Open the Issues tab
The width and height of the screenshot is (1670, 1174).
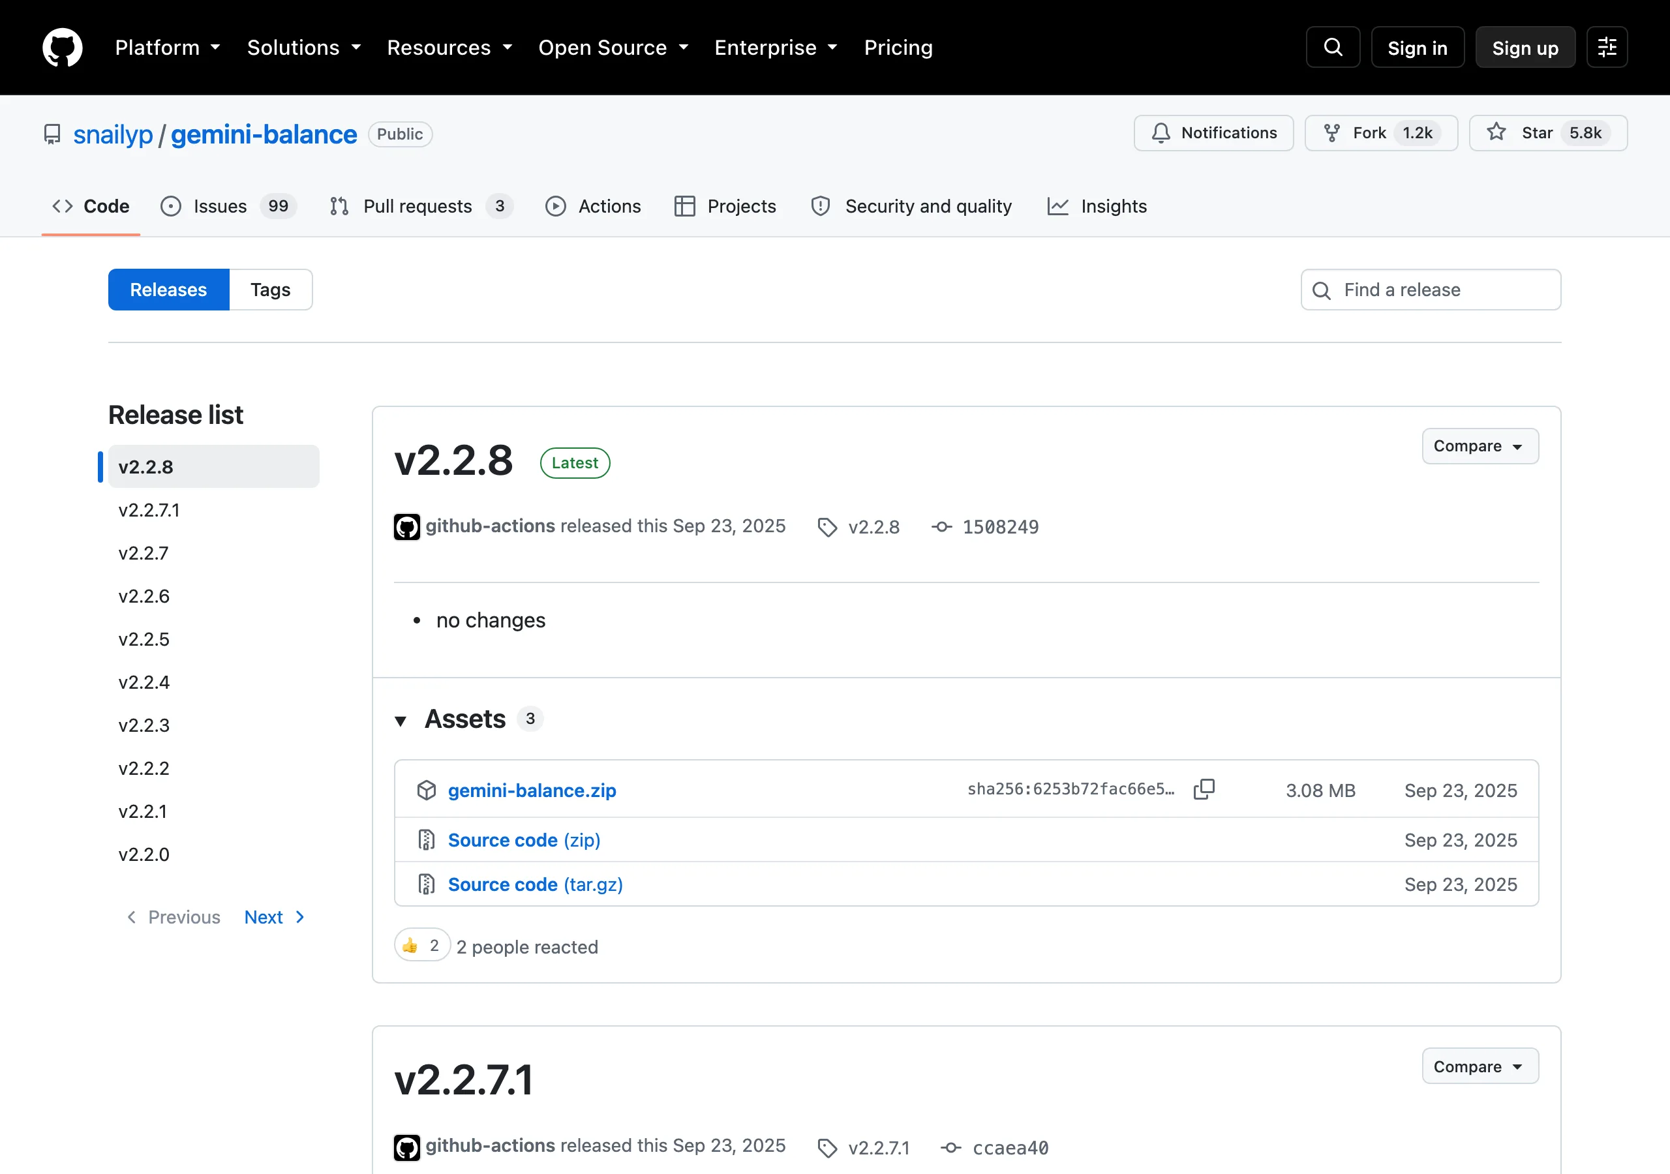228,207
